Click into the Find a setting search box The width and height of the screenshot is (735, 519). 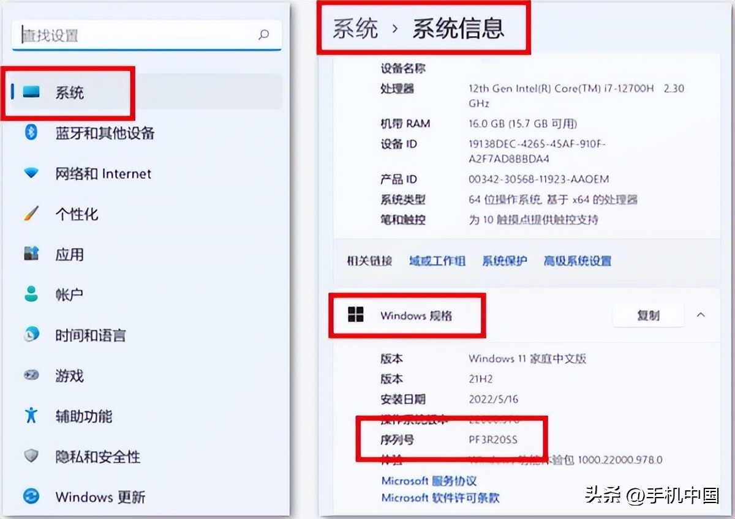(x=135, y=35)
